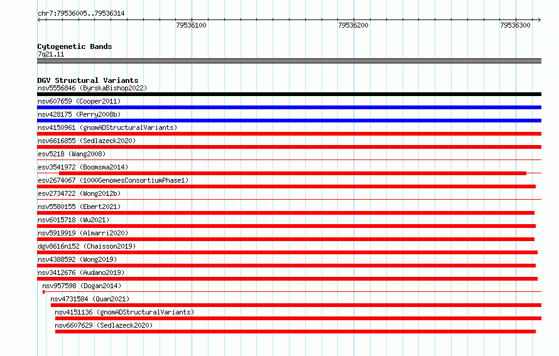Click the nsv5556846 (ByrskaBishop2022) label

point(92,88)
